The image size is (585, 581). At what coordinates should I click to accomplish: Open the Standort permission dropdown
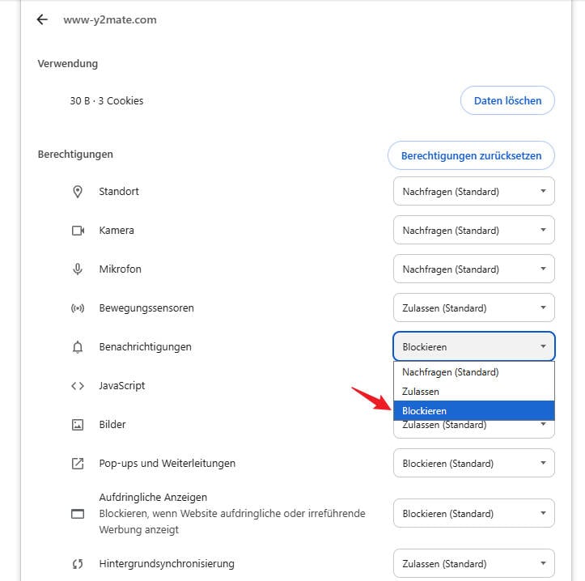pyautogui.click(x=473, y=192)
